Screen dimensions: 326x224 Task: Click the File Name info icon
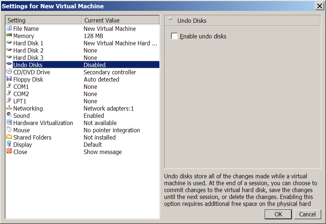9,28
